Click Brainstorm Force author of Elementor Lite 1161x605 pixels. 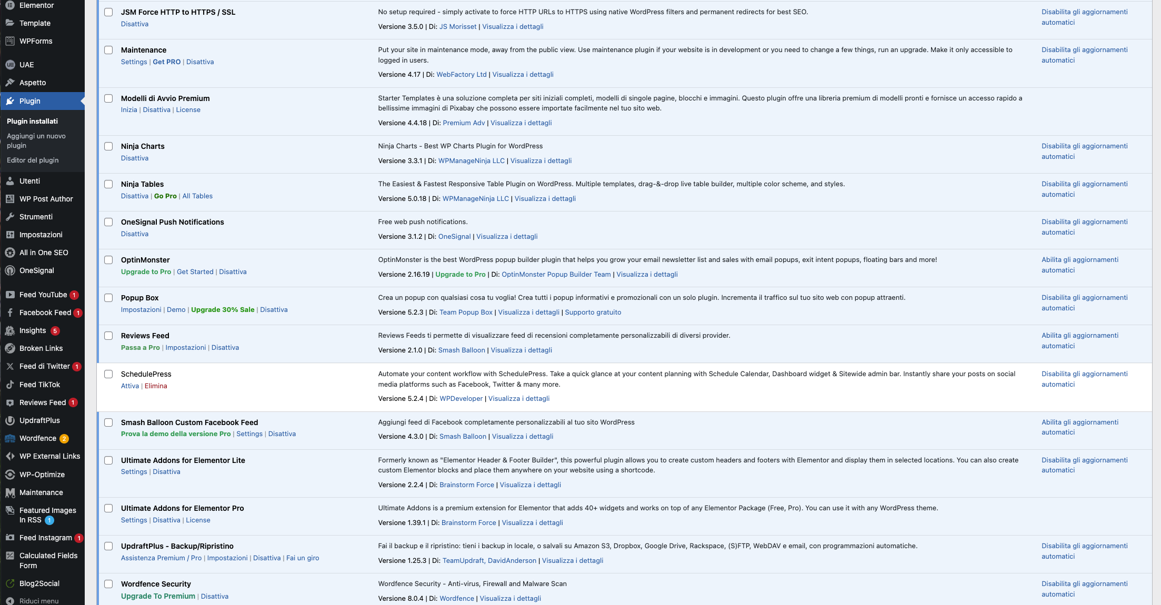click(467, 485)
